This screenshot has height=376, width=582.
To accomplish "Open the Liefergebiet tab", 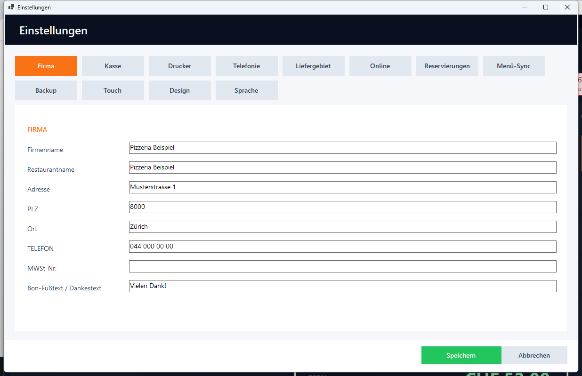I will click(x=314, y=66).
